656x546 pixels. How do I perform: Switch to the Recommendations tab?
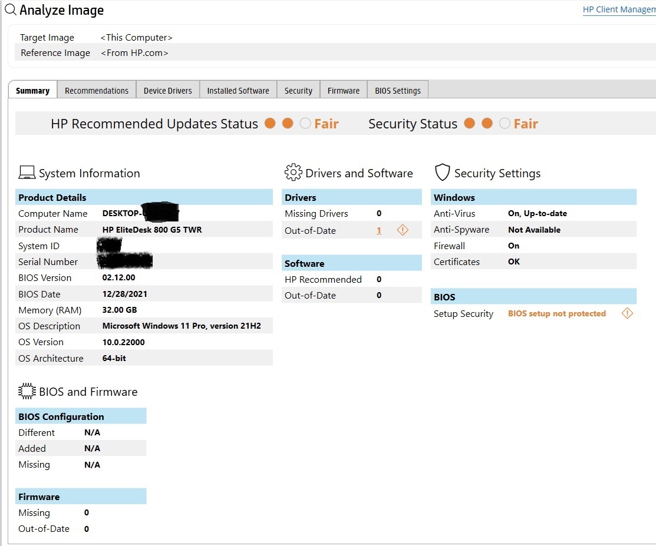(96, 90)
